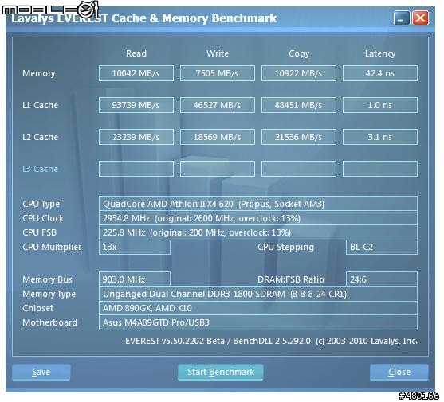
Task: Click the empty L3 Cache Write field
Action: [x=218, y=169]
